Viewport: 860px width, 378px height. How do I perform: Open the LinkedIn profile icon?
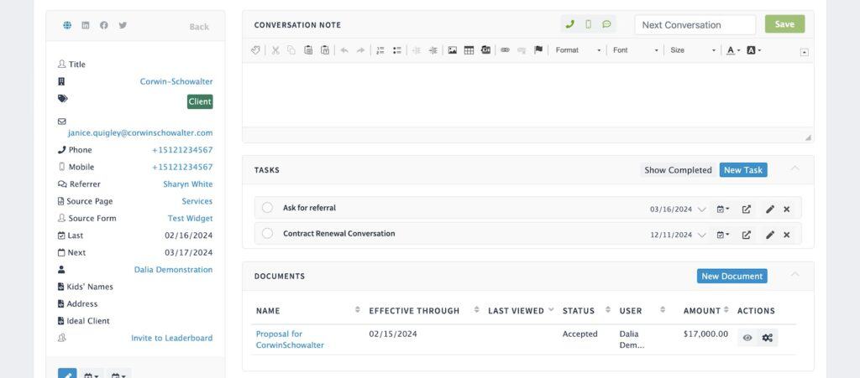click(x=86, y=25)
